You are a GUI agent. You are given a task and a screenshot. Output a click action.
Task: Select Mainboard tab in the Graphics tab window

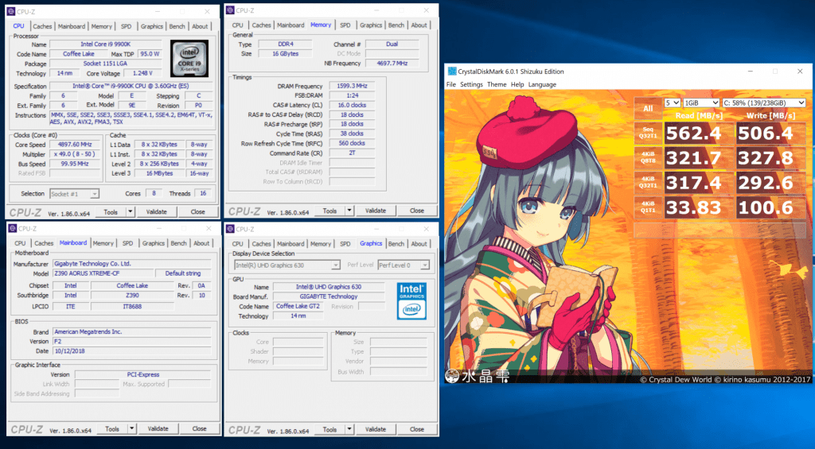[x=291, y=243]
